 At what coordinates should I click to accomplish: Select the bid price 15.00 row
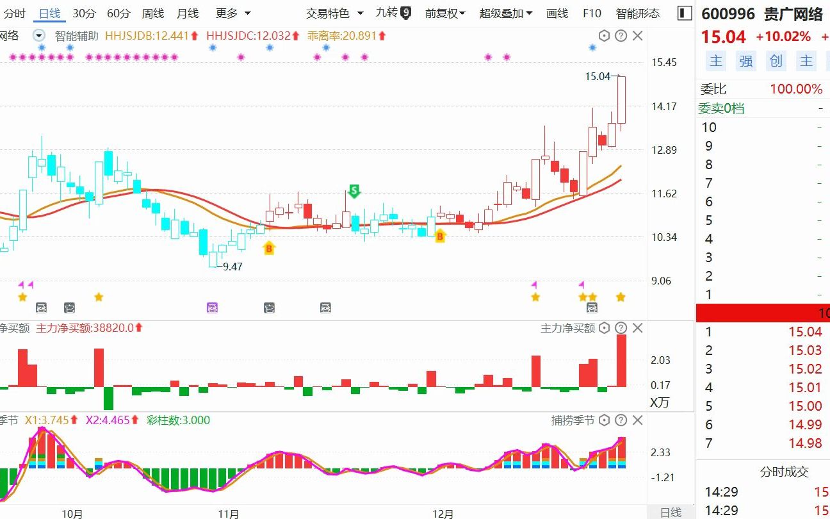(762, 406)
